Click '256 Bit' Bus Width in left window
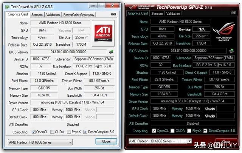The width and height of the screenshot is (242, 153). point(99,88)
